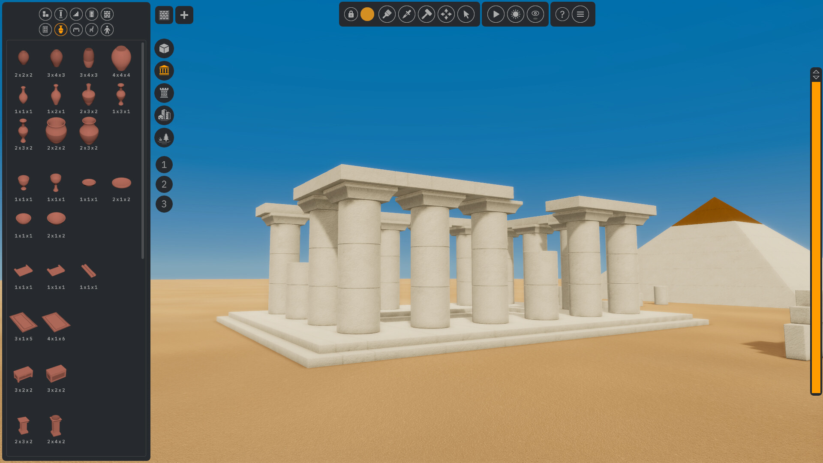Select the hammer tool

427,14
